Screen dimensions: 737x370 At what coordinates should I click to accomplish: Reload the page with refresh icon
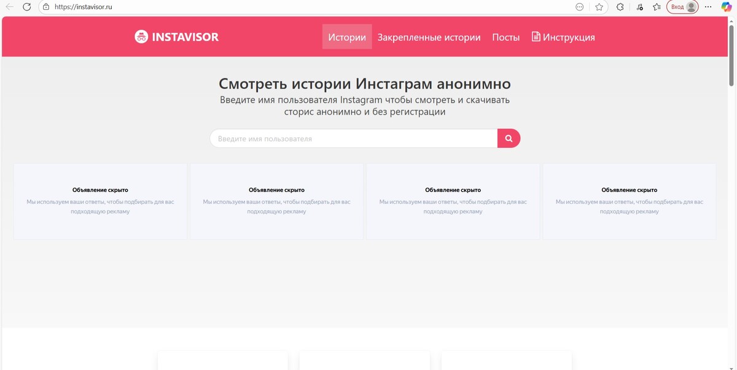(x=26, y=7)
